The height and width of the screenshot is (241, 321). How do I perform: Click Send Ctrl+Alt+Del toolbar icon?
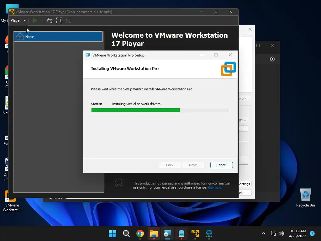coord(50,20)
